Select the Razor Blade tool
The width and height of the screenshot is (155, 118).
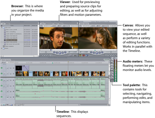112,73
